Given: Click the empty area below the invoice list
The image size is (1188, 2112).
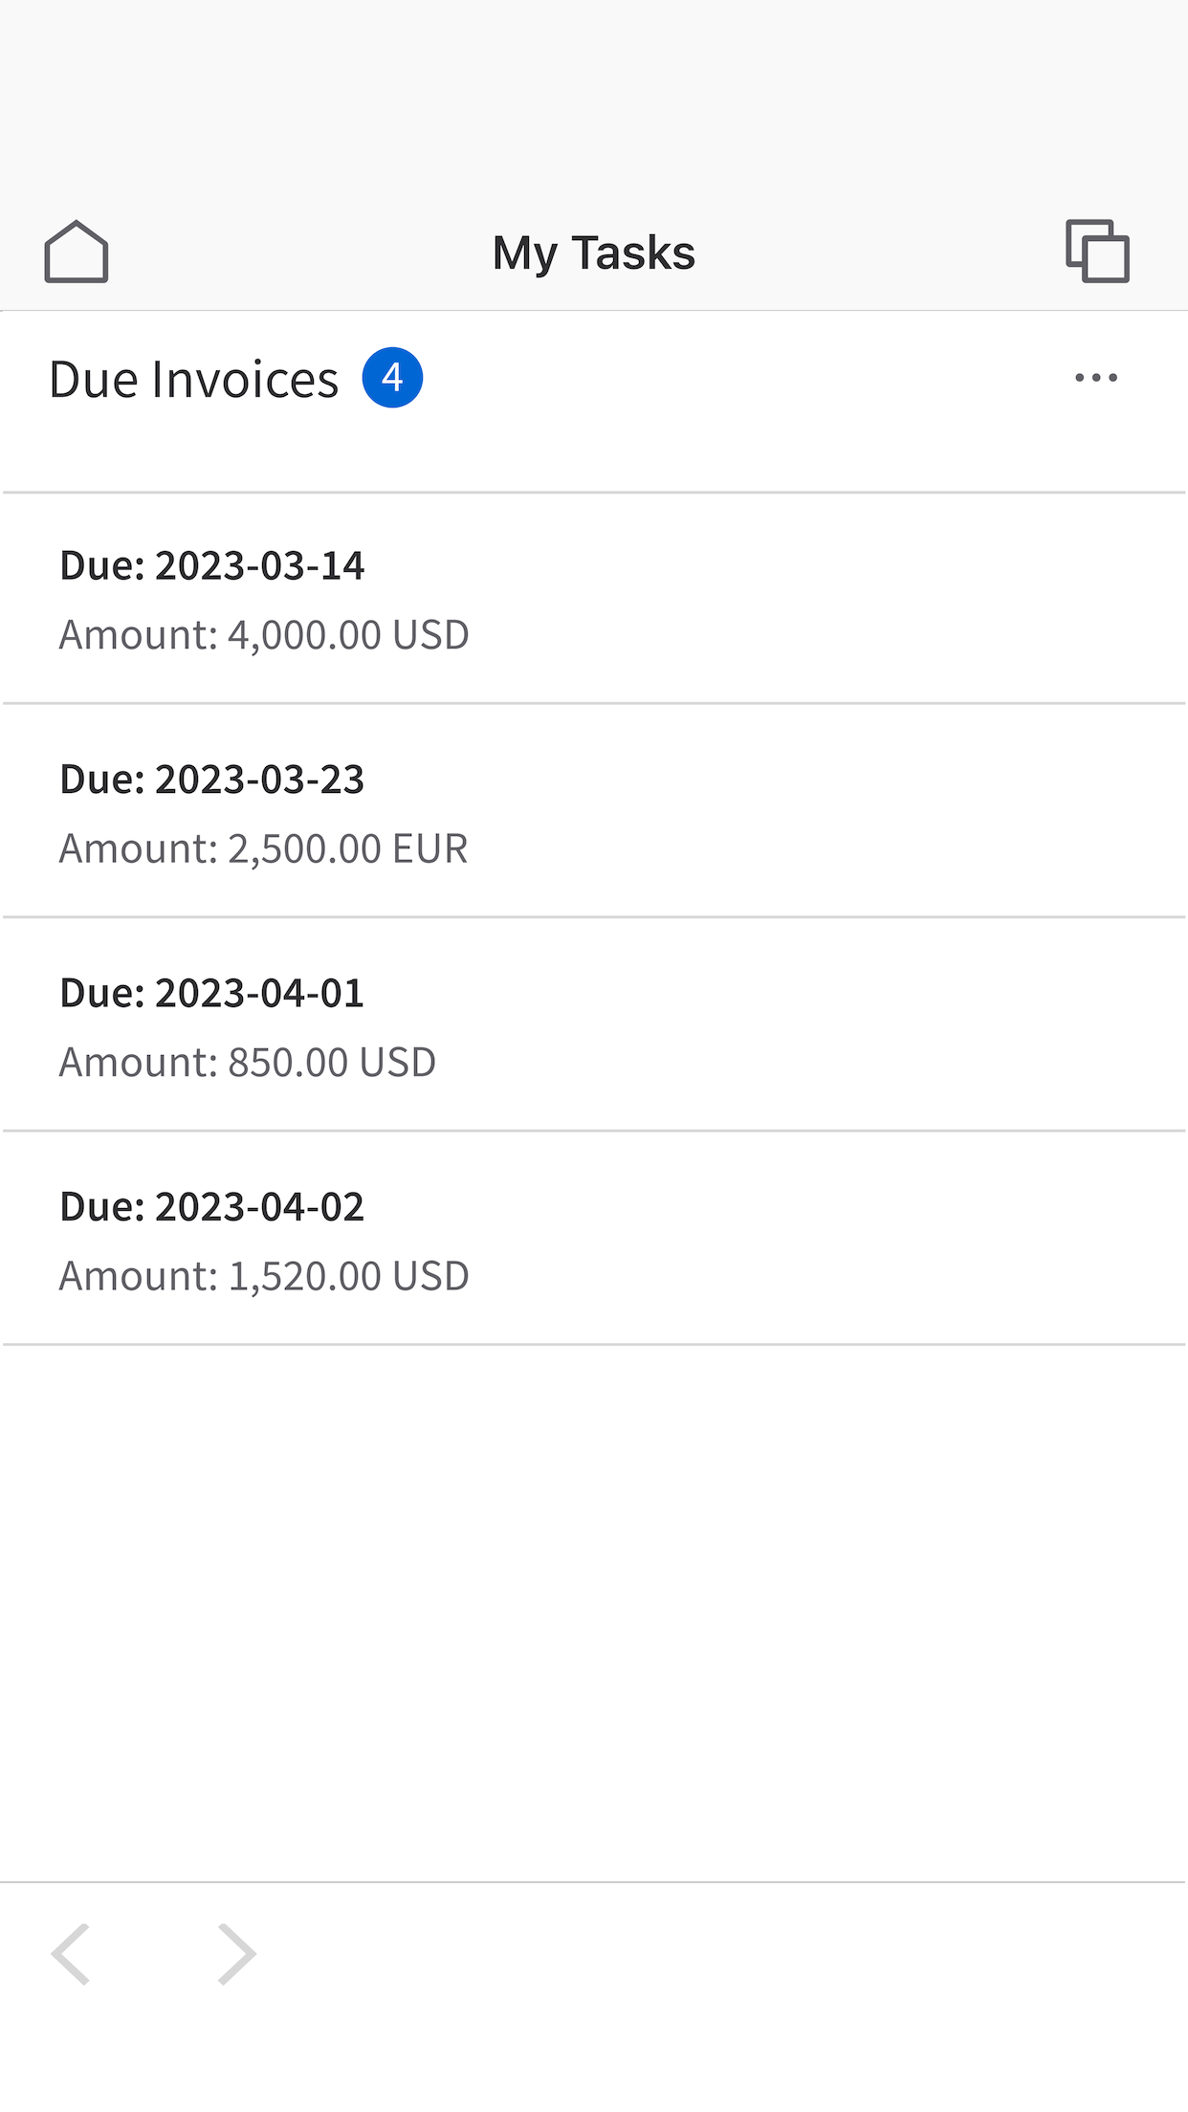Looking at the screenshot, I should (x=593, y=1607).
